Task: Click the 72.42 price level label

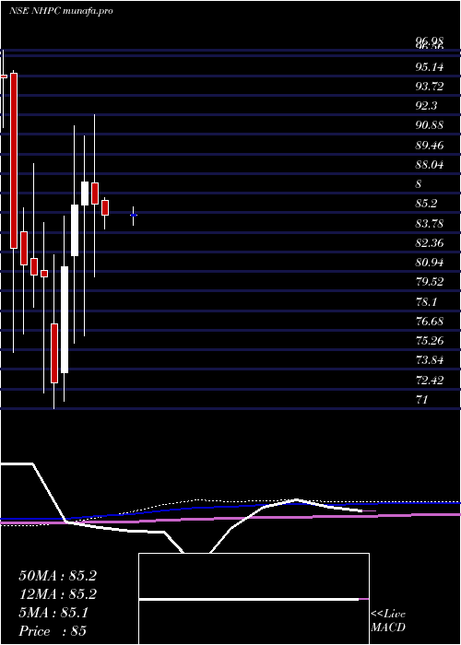Action: click(430, 380)
